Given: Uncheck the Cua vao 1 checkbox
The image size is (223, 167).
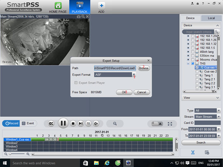Looking at the screenshot, I should tap(197, 68).
